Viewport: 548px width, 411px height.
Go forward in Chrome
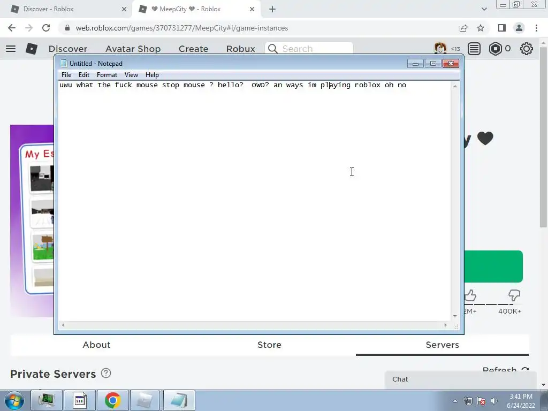pos(29,28)
